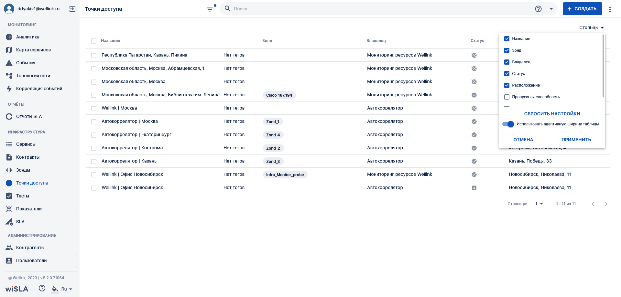Sort by the Название column header

110,41
